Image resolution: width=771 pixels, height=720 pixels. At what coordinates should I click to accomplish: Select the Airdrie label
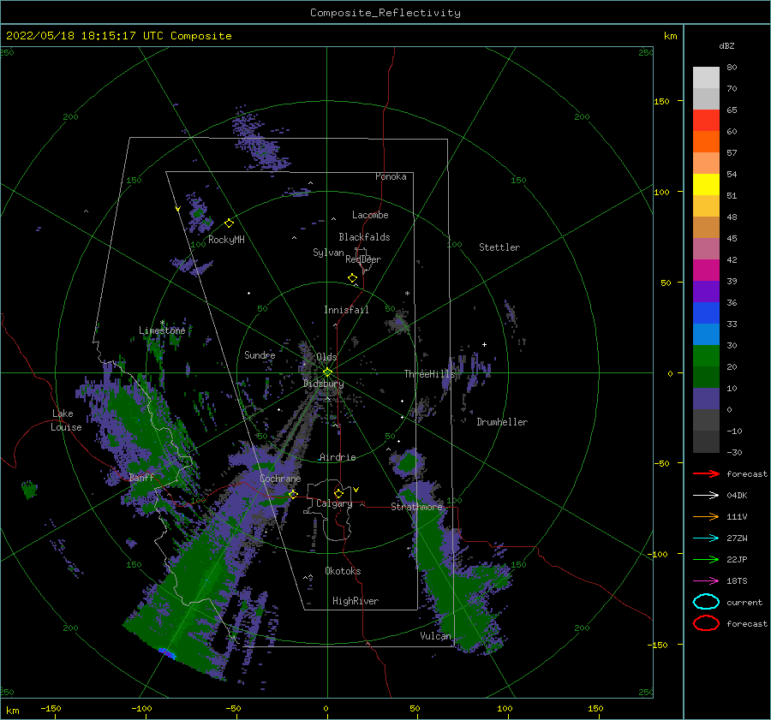[338, 457]
